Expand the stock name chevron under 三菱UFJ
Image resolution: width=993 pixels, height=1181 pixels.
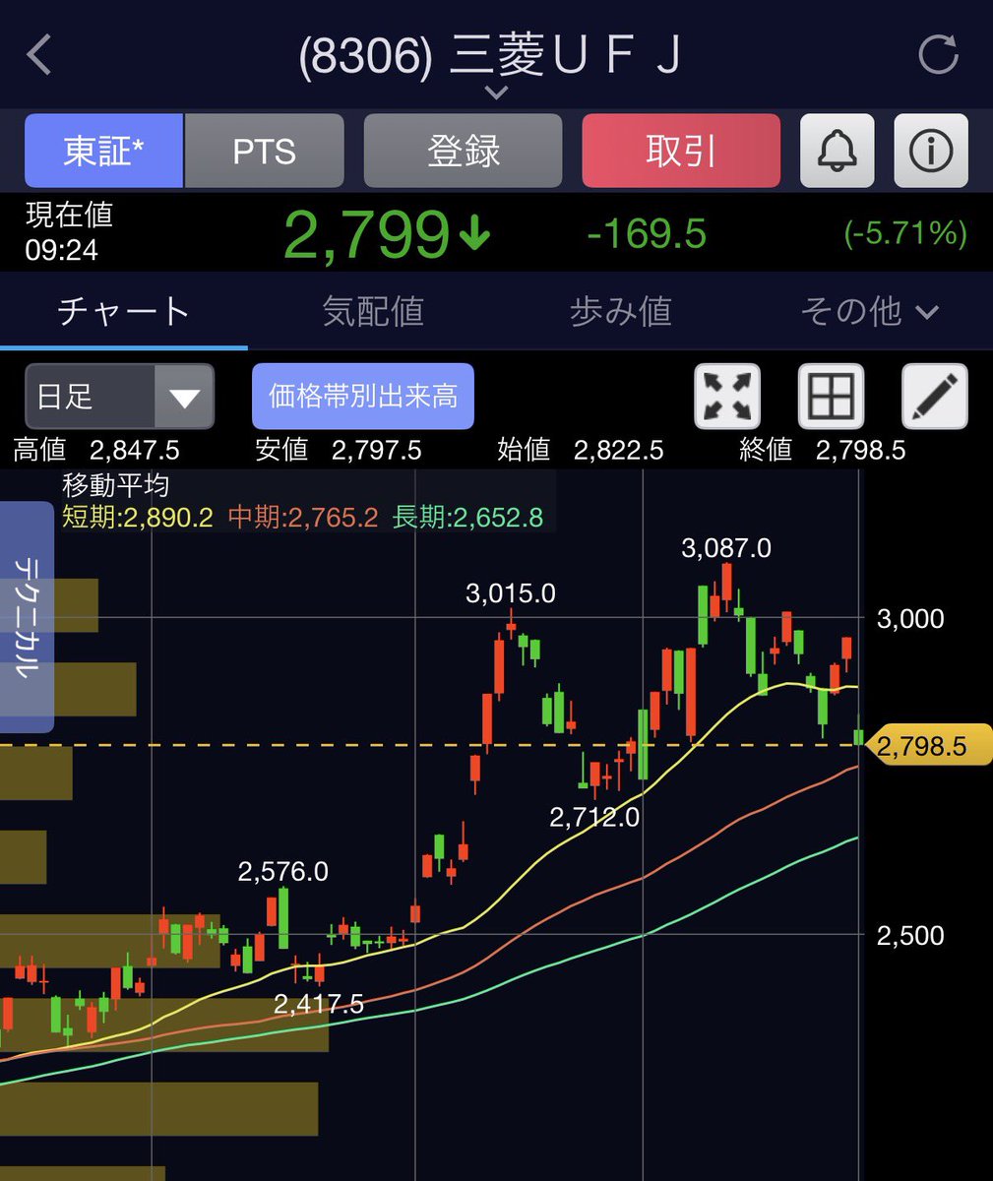(x=496, y=93)
